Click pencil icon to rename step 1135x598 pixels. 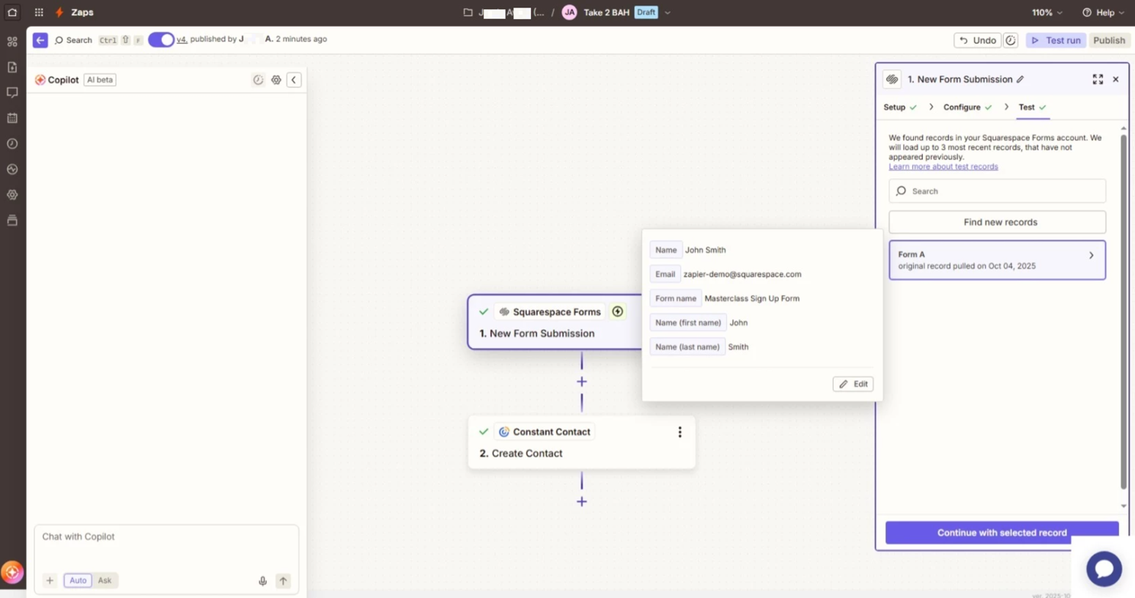(1020, 79)
